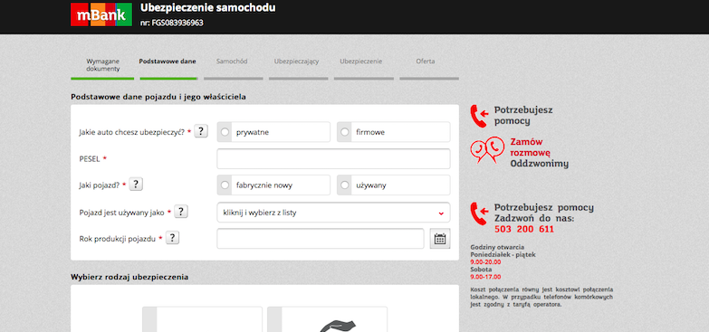709x332 pixels.
Task: Click the phone icon beside 'Potrzebujesz pomocy'
Action: coord(479,116)
